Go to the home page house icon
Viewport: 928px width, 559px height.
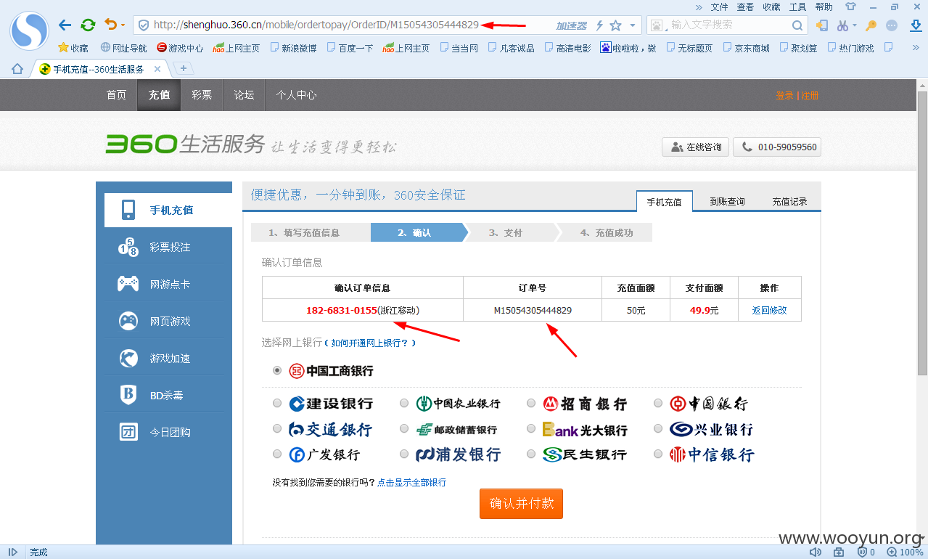17,69
